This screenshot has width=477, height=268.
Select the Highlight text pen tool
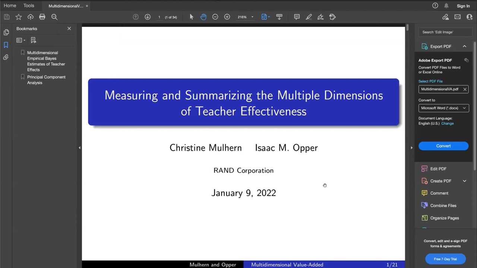point(309,17)
